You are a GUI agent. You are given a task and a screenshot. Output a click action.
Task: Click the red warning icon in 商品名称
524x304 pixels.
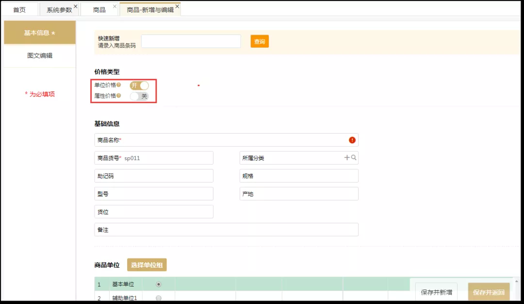[x=352, y=140]
